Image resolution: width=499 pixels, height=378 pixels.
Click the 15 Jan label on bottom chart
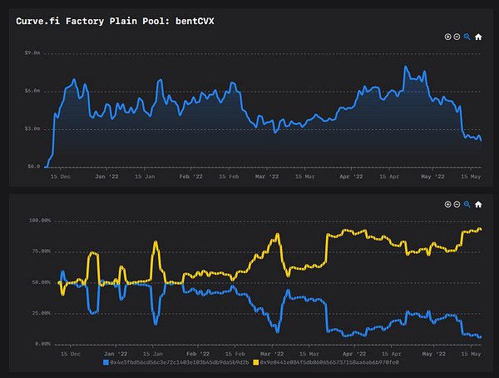tap(153, 354)
